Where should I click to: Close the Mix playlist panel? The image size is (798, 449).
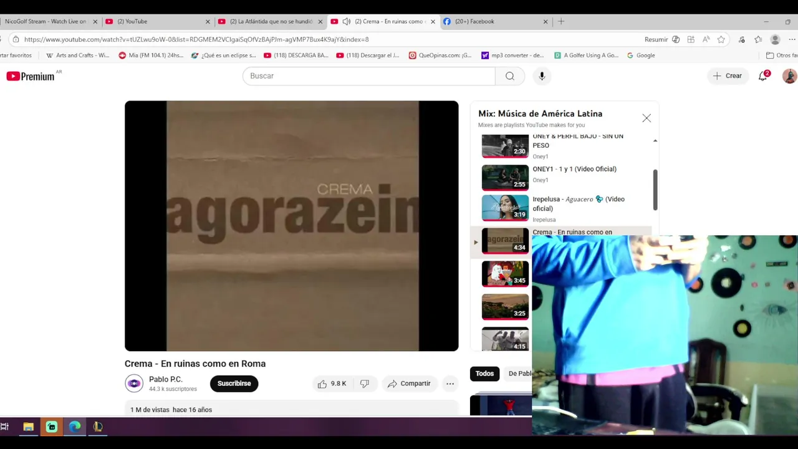(647, 118)
